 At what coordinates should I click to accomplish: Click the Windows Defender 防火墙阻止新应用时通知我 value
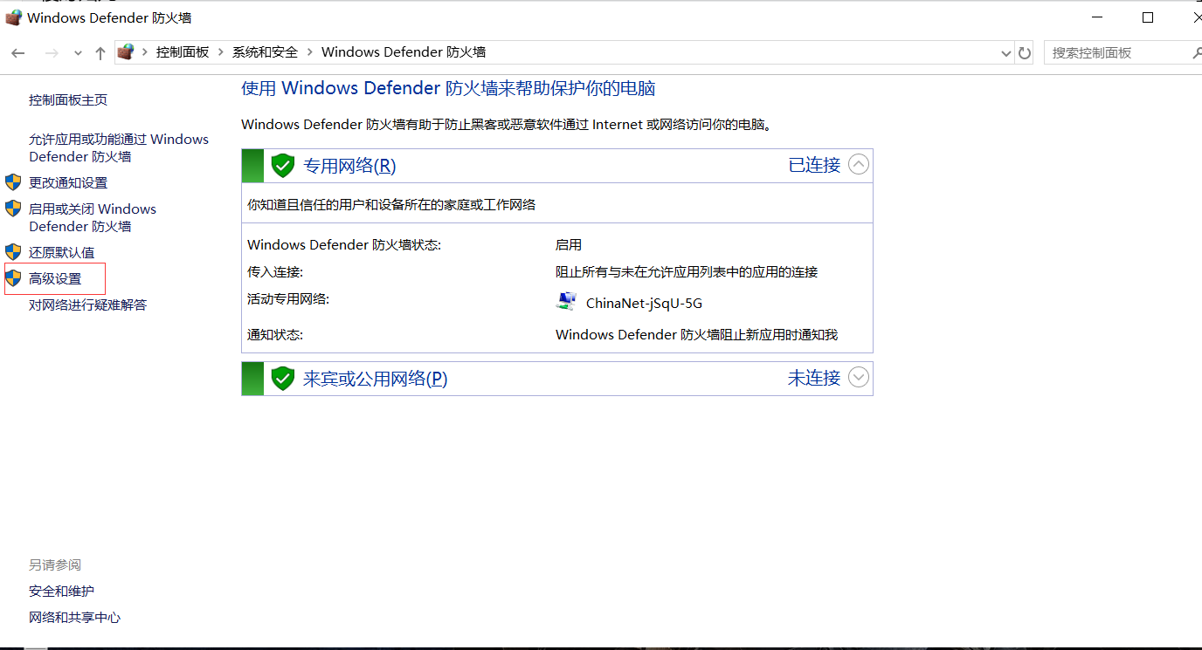[x=696, y=335]
